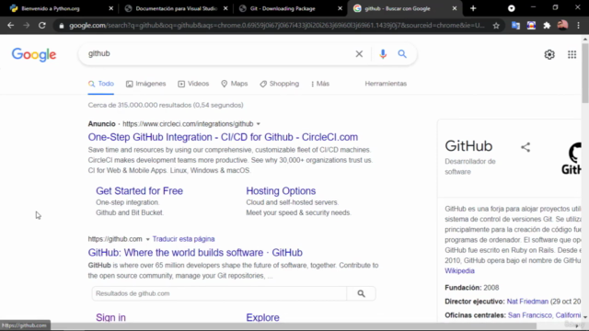589x331 pixels.
Task: Select the Videos search filter
Action: point(193,84)
